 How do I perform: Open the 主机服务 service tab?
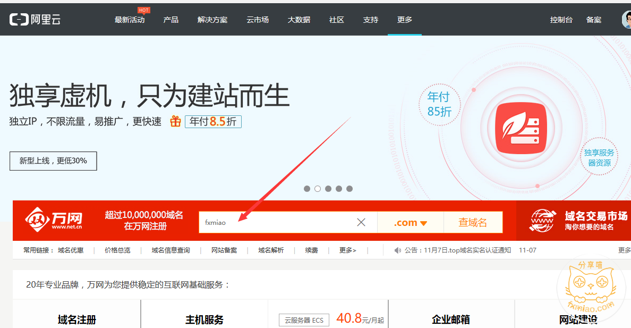click(204, 319)
